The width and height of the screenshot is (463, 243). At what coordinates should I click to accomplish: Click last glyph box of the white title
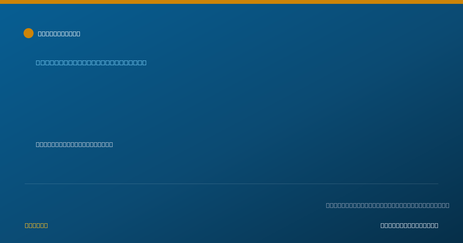pos(78,34)
